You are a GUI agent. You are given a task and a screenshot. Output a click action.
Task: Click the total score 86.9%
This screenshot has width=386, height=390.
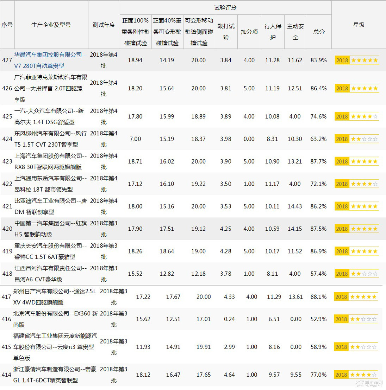tap(318, 251)
